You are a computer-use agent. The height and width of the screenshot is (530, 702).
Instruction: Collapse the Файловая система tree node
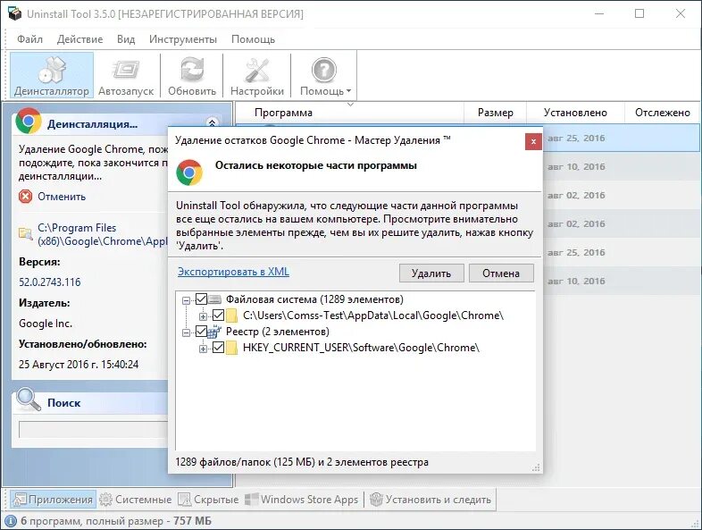click(x=187, y=300)
